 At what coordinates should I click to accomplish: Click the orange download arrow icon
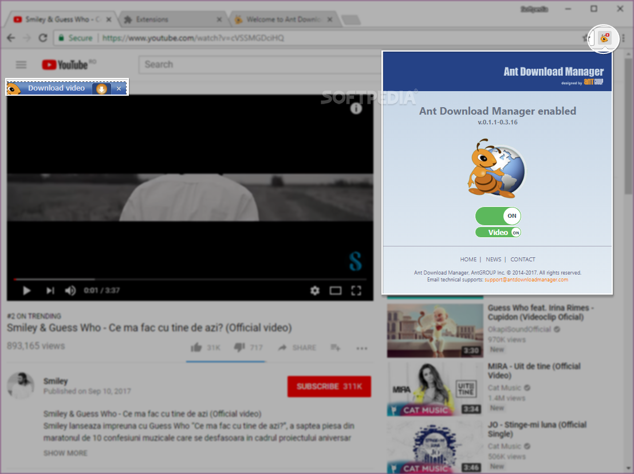[x=101, y=89]
